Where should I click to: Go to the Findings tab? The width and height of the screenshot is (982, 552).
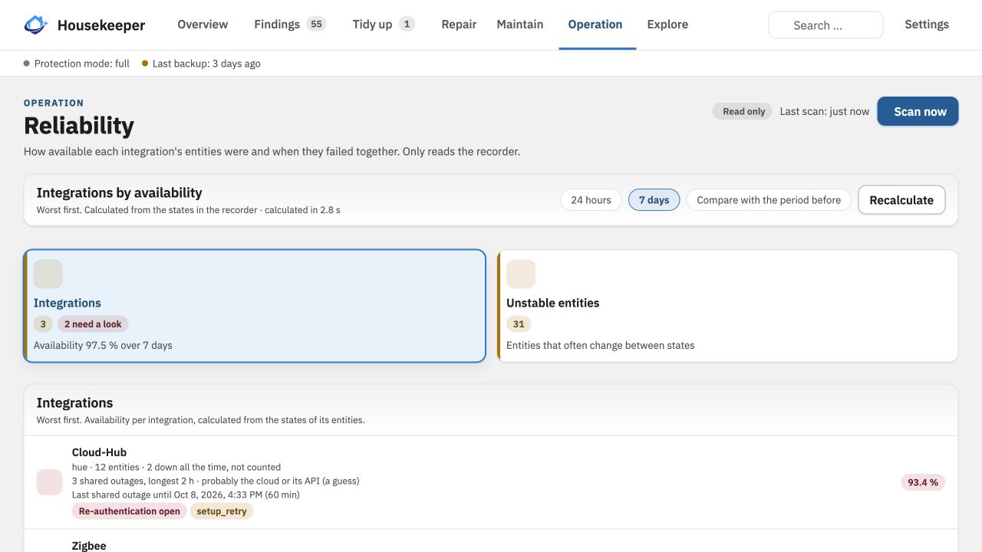[x=290, y=25]
